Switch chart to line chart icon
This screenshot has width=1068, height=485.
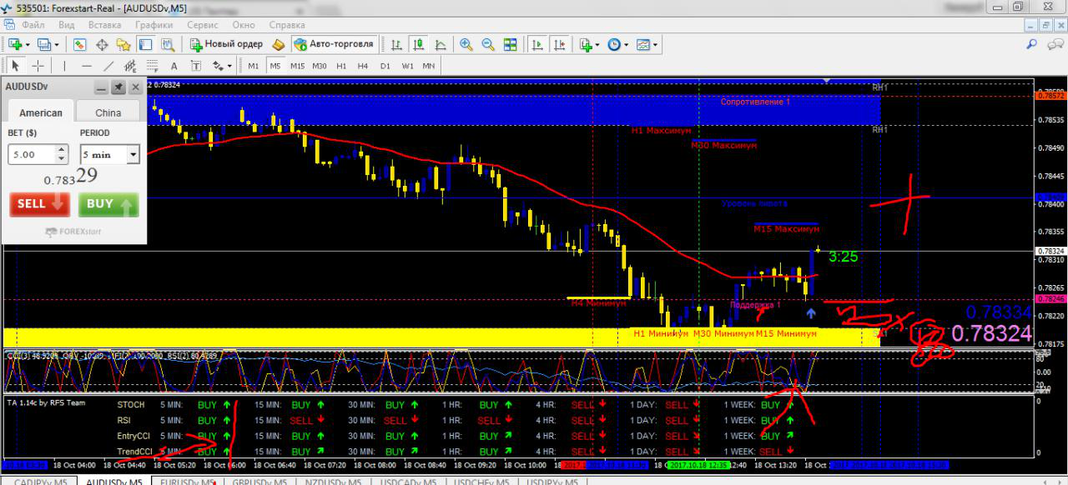[x=441, y=44]
